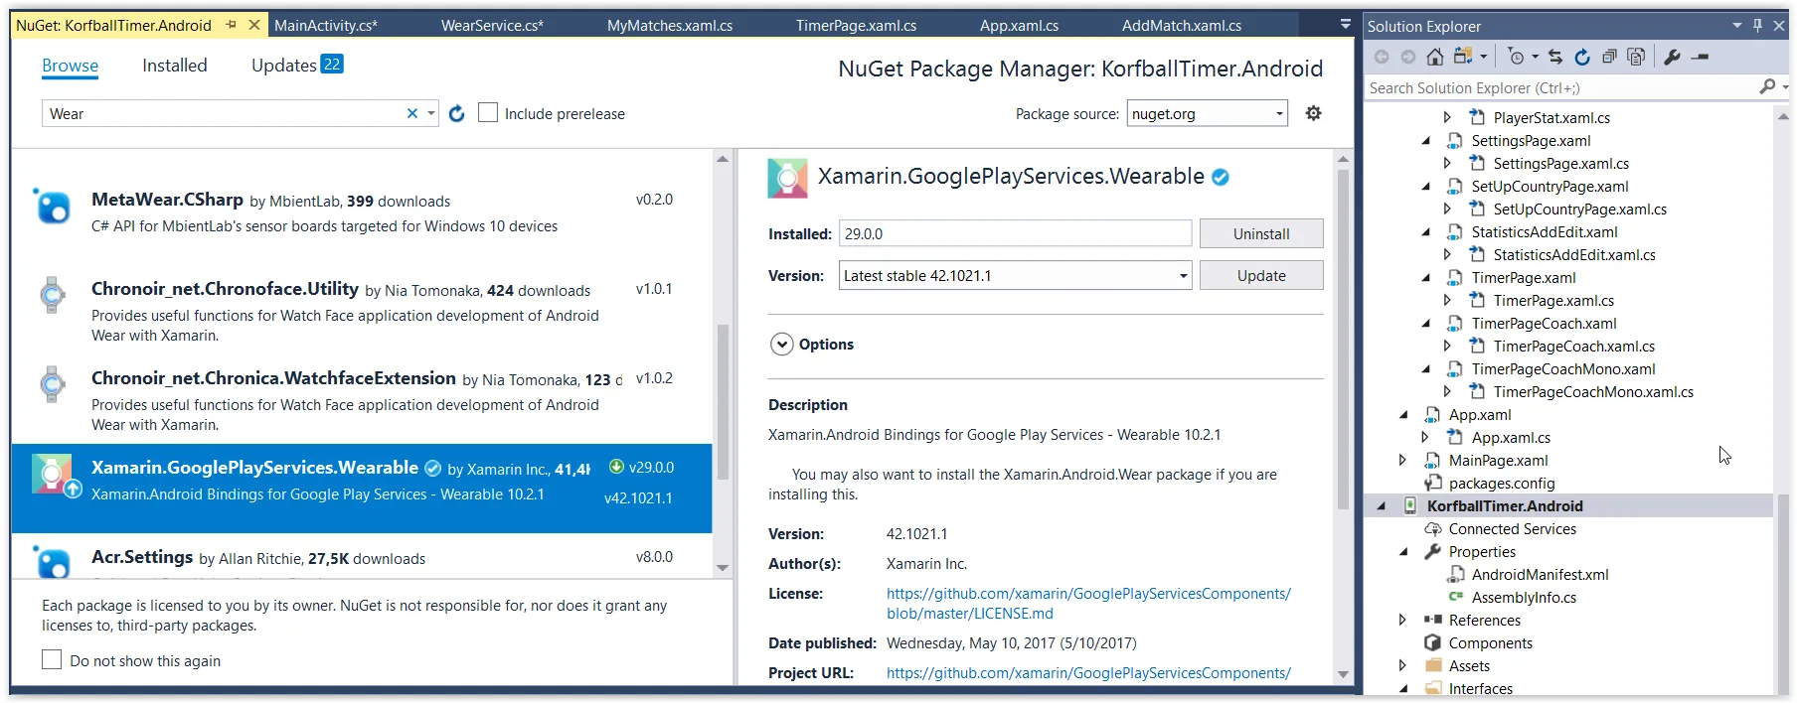
Task: Collapse the Properties node
Action: [1403, 551]
